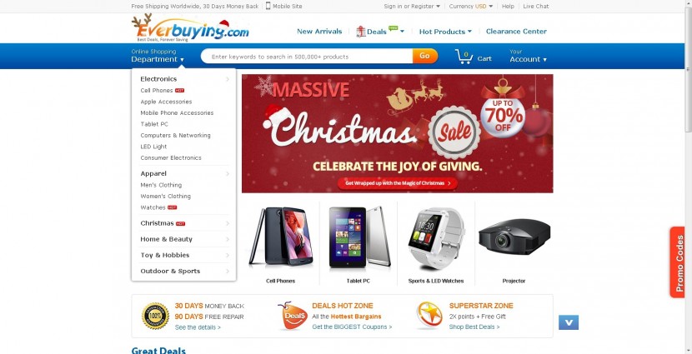Click the orange Go search button
The width and height of the screenshot is (692, 354).
coord(425,56)
